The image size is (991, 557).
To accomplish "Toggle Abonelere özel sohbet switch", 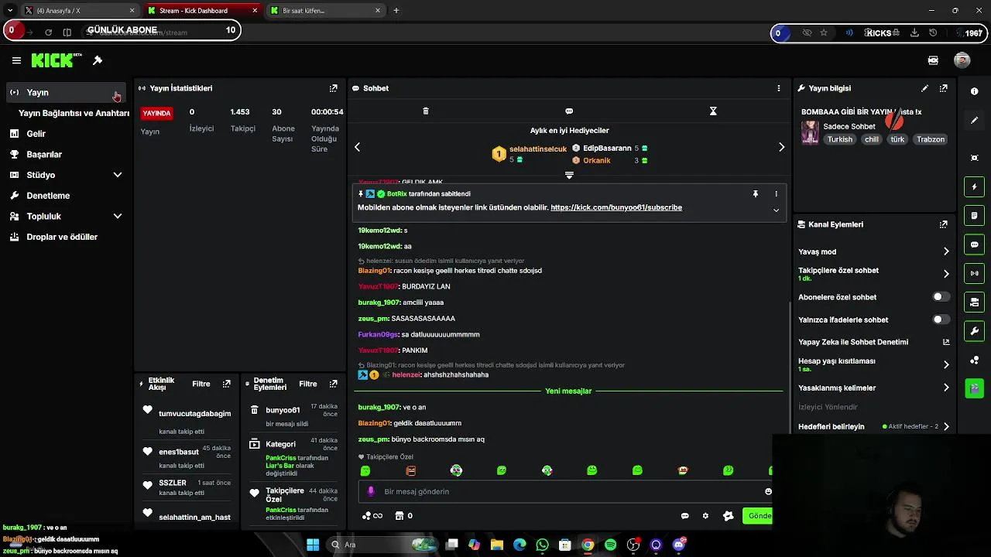I will (x=941, y=297).
